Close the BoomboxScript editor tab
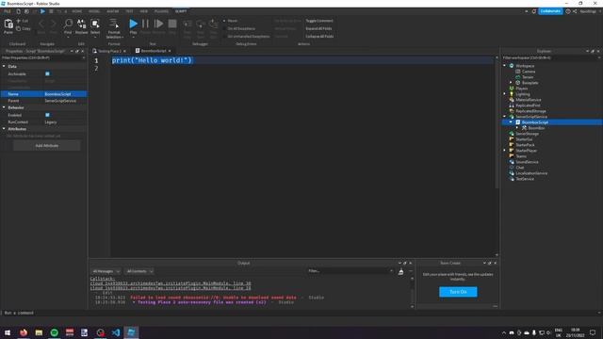Image resolution: width=603 pixels, height=339 pixels. click(x=170, y=51)
